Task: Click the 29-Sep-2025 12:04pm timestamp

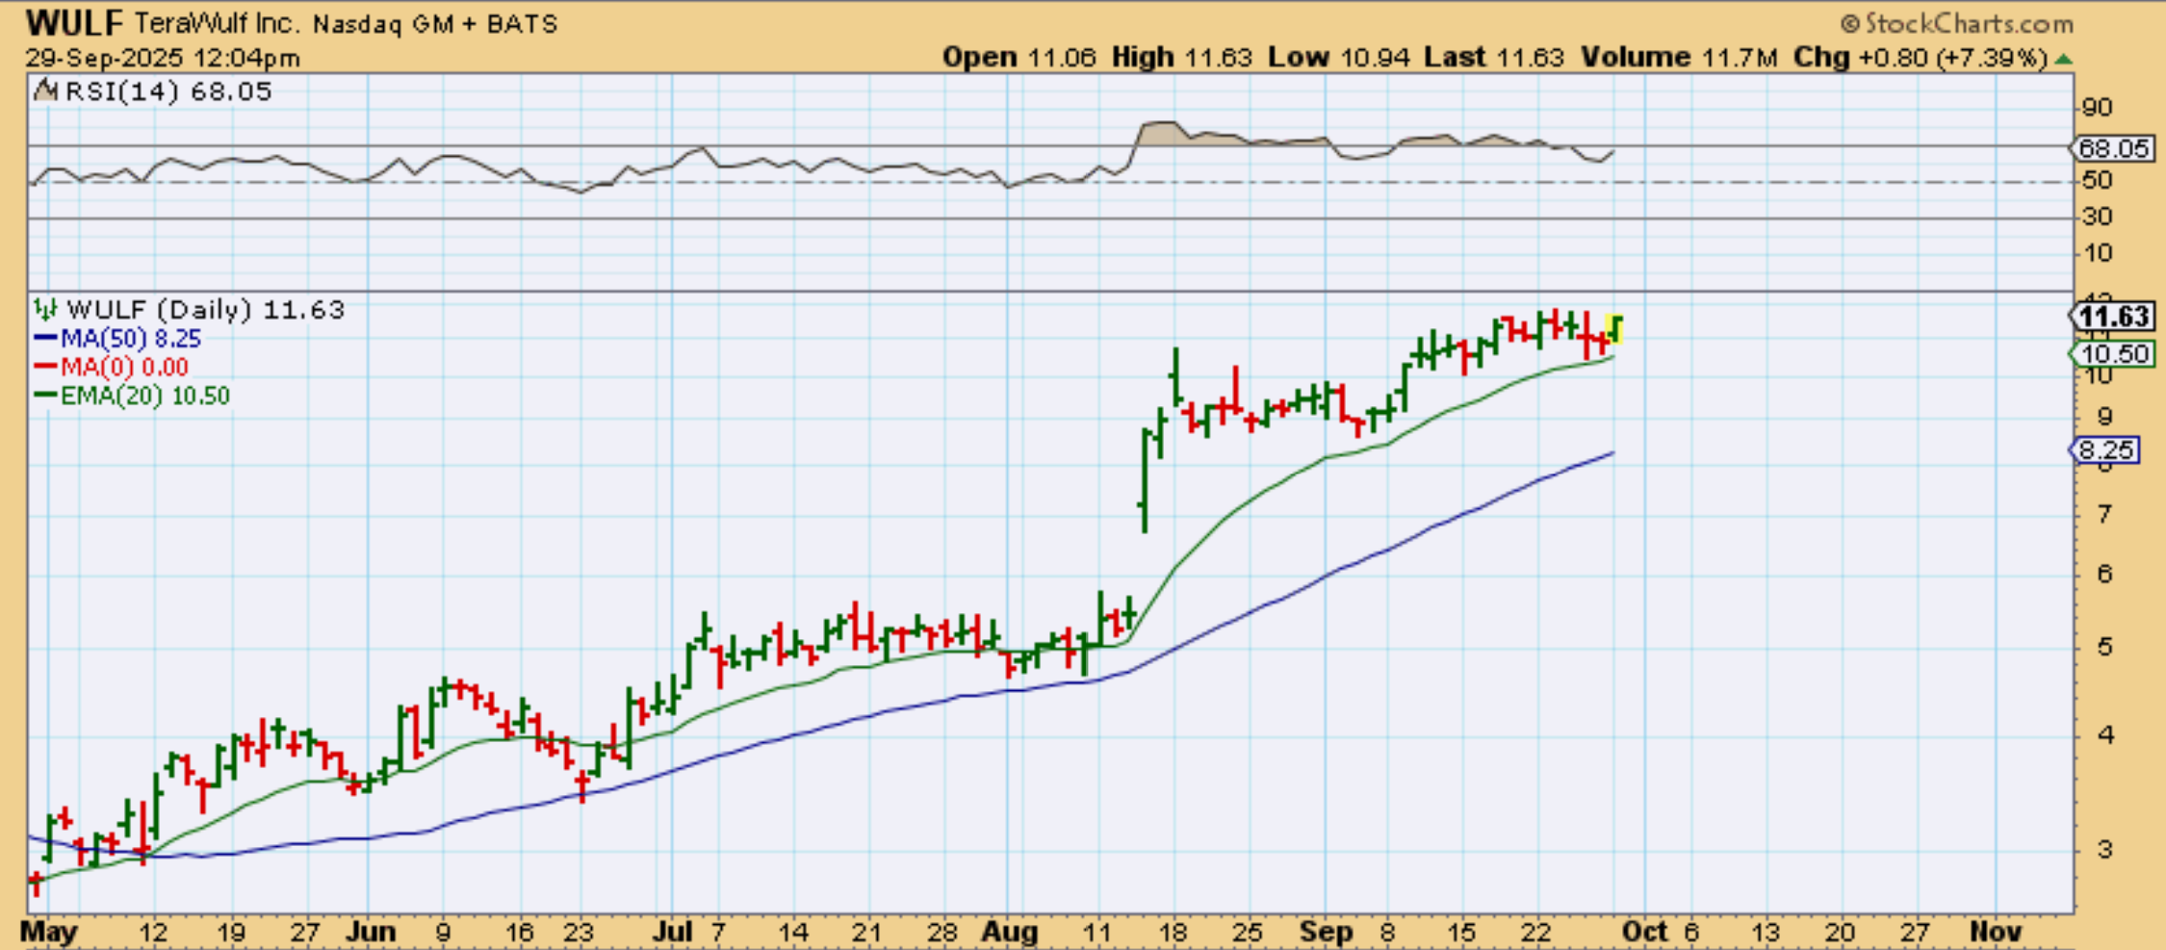Action: 163,58
